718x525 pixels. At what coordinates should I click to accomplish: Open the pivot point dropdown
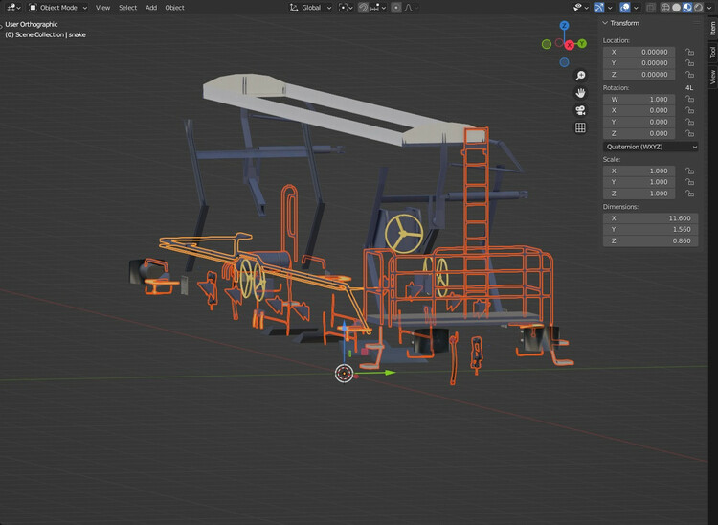(346, 8)
